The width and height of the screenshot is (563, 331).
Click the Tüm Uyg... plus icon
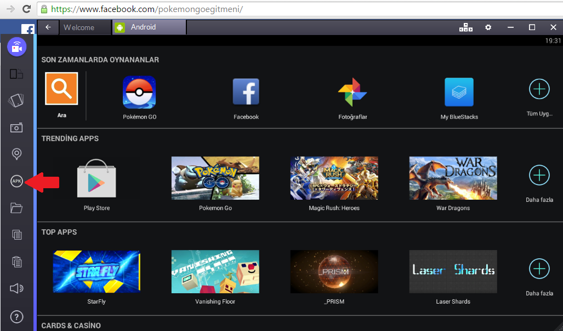[x=539, y=89]
